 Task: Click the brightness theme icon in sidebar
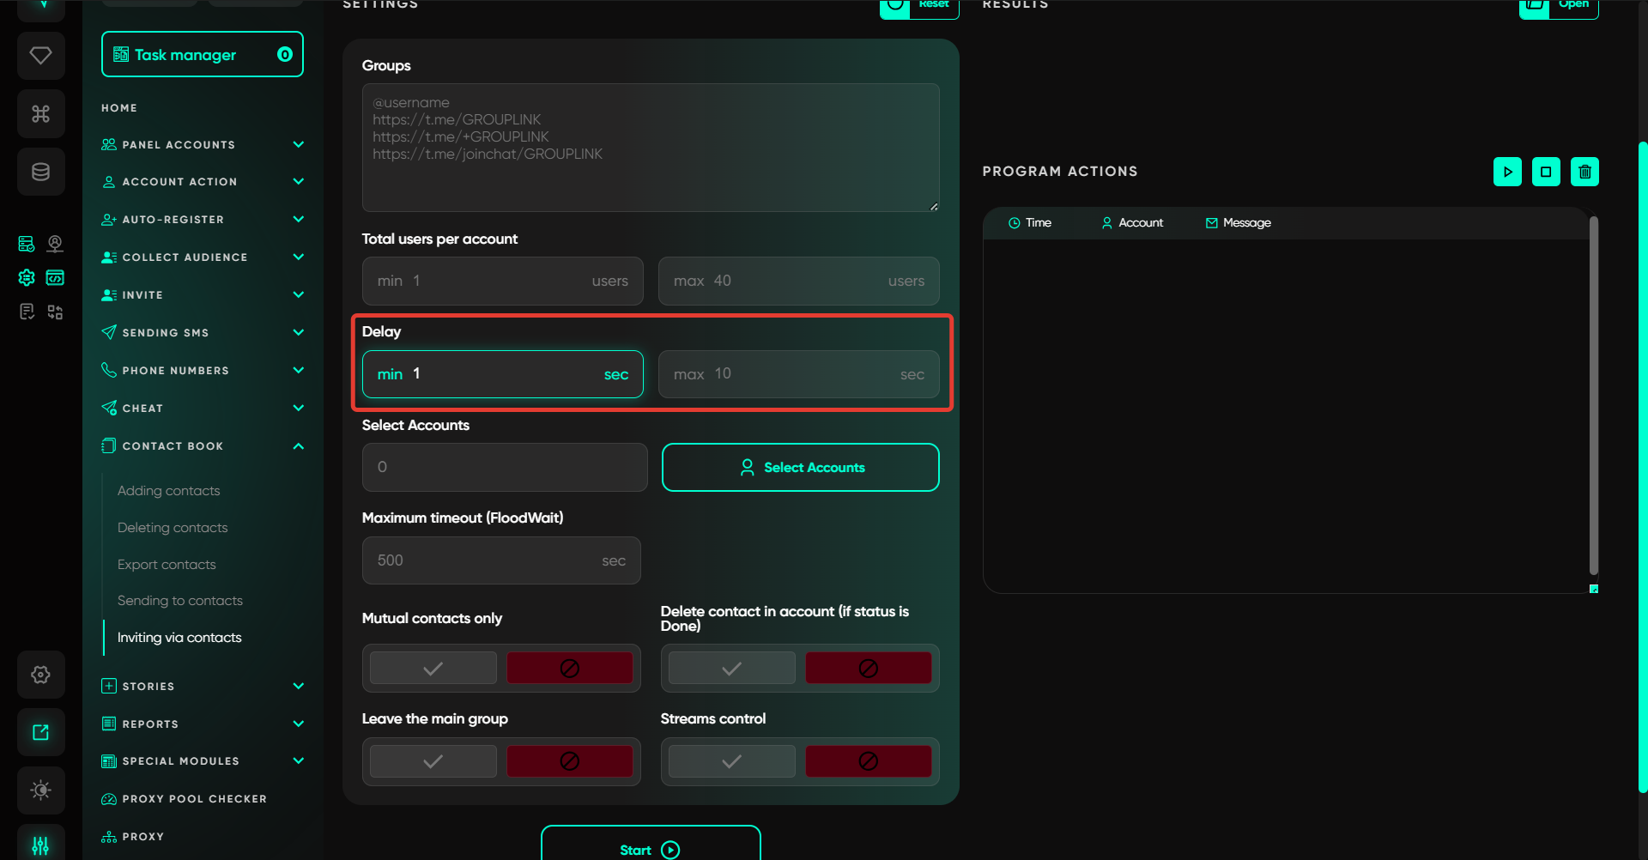click(40, 790)
